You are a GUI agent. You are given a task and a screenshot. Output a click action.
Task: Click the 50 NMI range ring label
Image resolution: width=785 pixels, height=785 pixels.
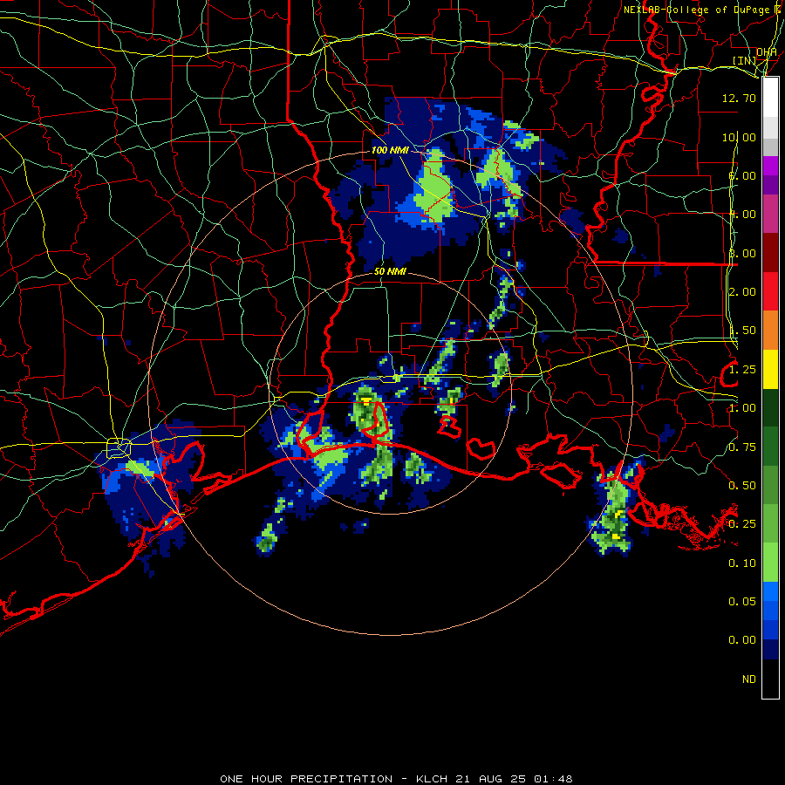pos(390,272)
